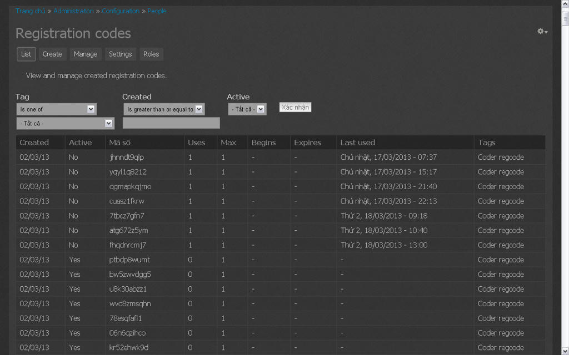Select the Roles tab
The image size is (569, 355).
(x=151, y=54)
